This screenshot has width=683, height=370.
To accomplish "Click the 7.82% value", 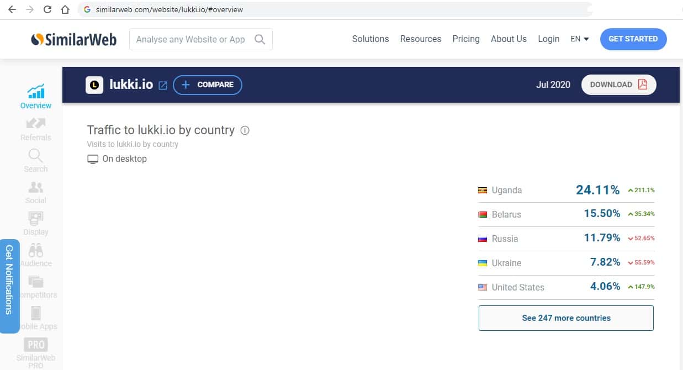I will pyautogui.click(x=605, y=262).
